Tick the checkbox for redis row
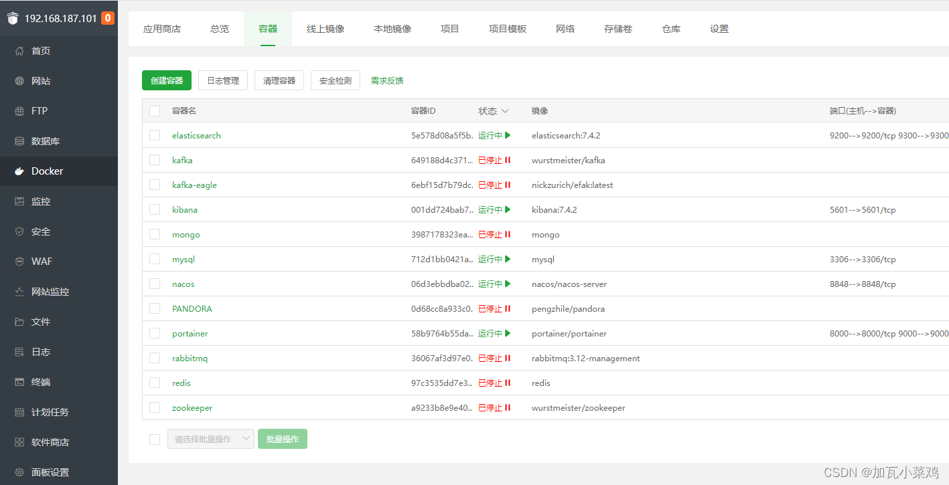Viewport: 949px width, 485px height. tap(155, 383)
